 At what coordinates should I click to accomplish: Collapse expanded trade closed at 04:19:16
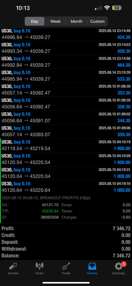[66, 187]
